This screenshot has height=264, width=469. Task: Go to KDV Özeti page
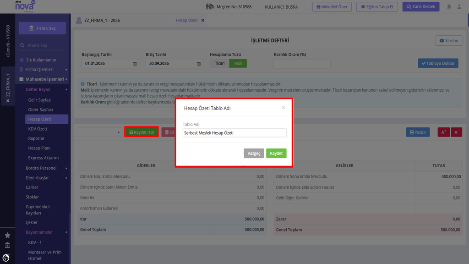click(x=38, y=129)
